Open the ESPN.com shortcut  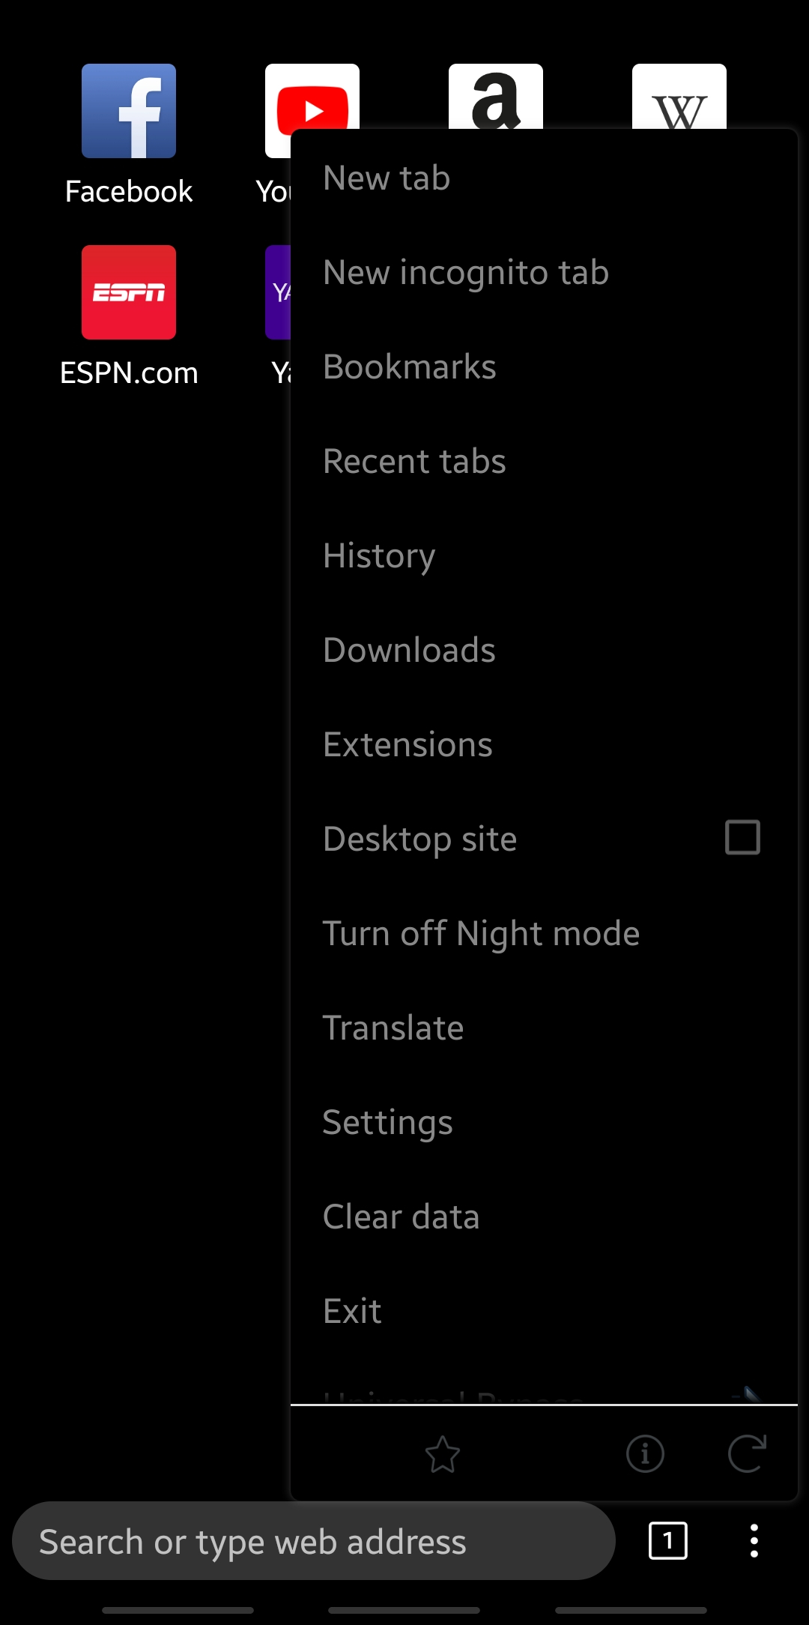click(128, 292)
